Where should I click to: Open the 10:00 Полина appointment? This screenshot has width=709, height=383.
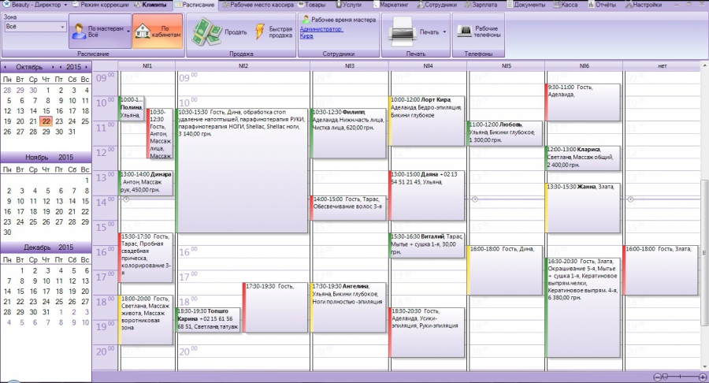(131, 108)
